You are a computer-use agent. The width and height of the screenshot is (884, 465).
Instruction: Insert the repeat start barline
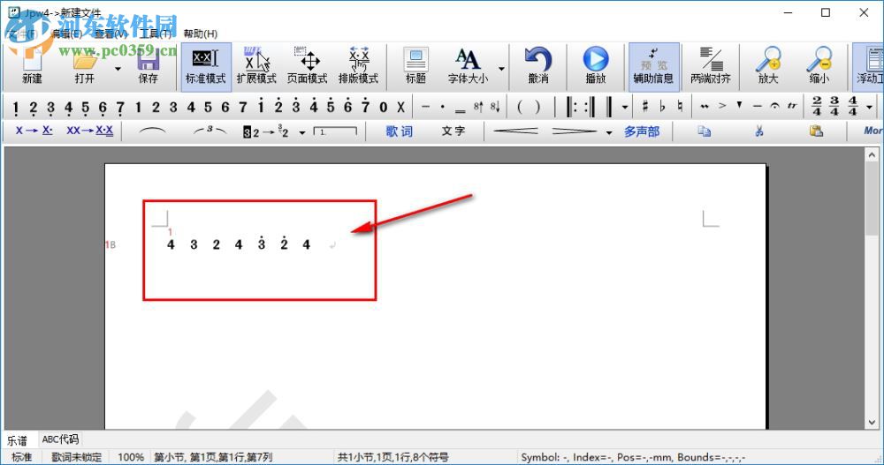(x=570, y=106)
